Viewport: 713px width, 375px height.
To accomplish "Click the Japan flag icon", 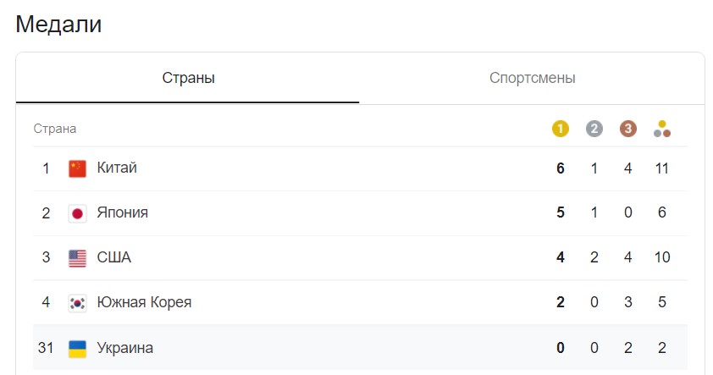I will (x=77, y=212).
